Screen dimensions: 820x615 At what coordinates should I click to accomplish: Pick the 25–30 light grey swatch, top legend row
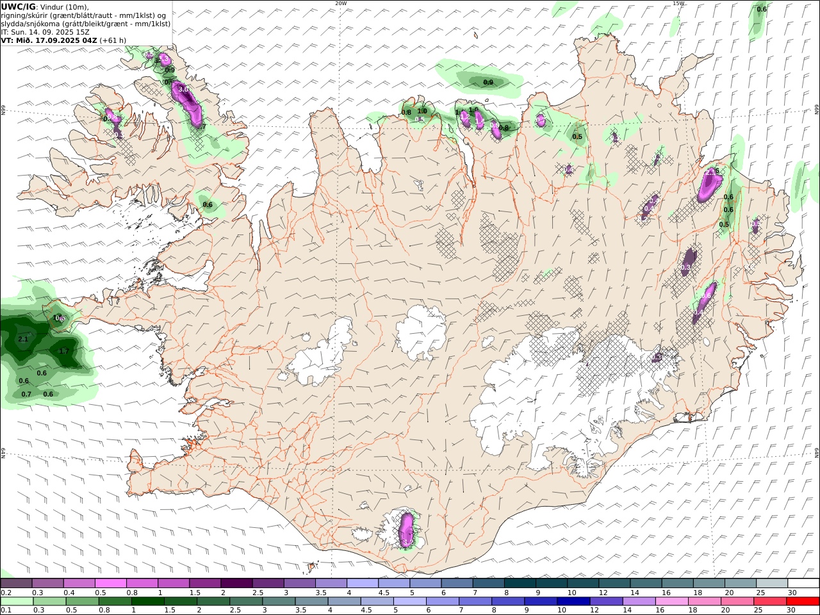(x=772, y=584)
